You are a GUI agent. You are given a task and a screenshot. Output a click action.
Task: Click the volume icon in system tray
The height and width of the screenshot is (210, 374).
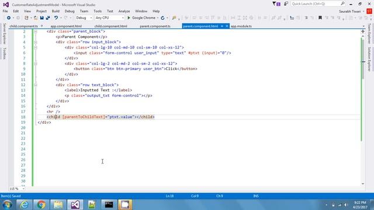click(x=346, y=205)
